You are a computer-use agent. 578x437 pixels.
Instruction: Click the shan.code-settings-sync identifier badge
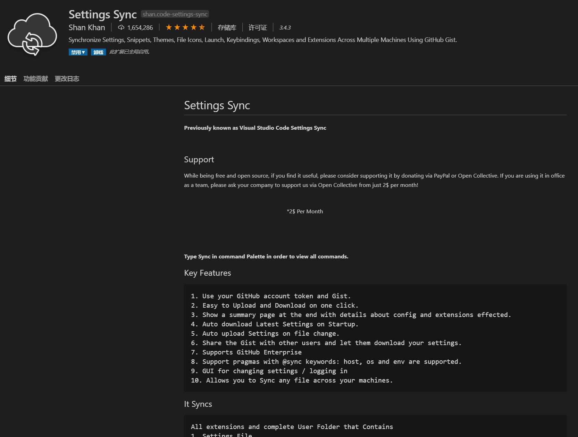click(x=175, y=14)
